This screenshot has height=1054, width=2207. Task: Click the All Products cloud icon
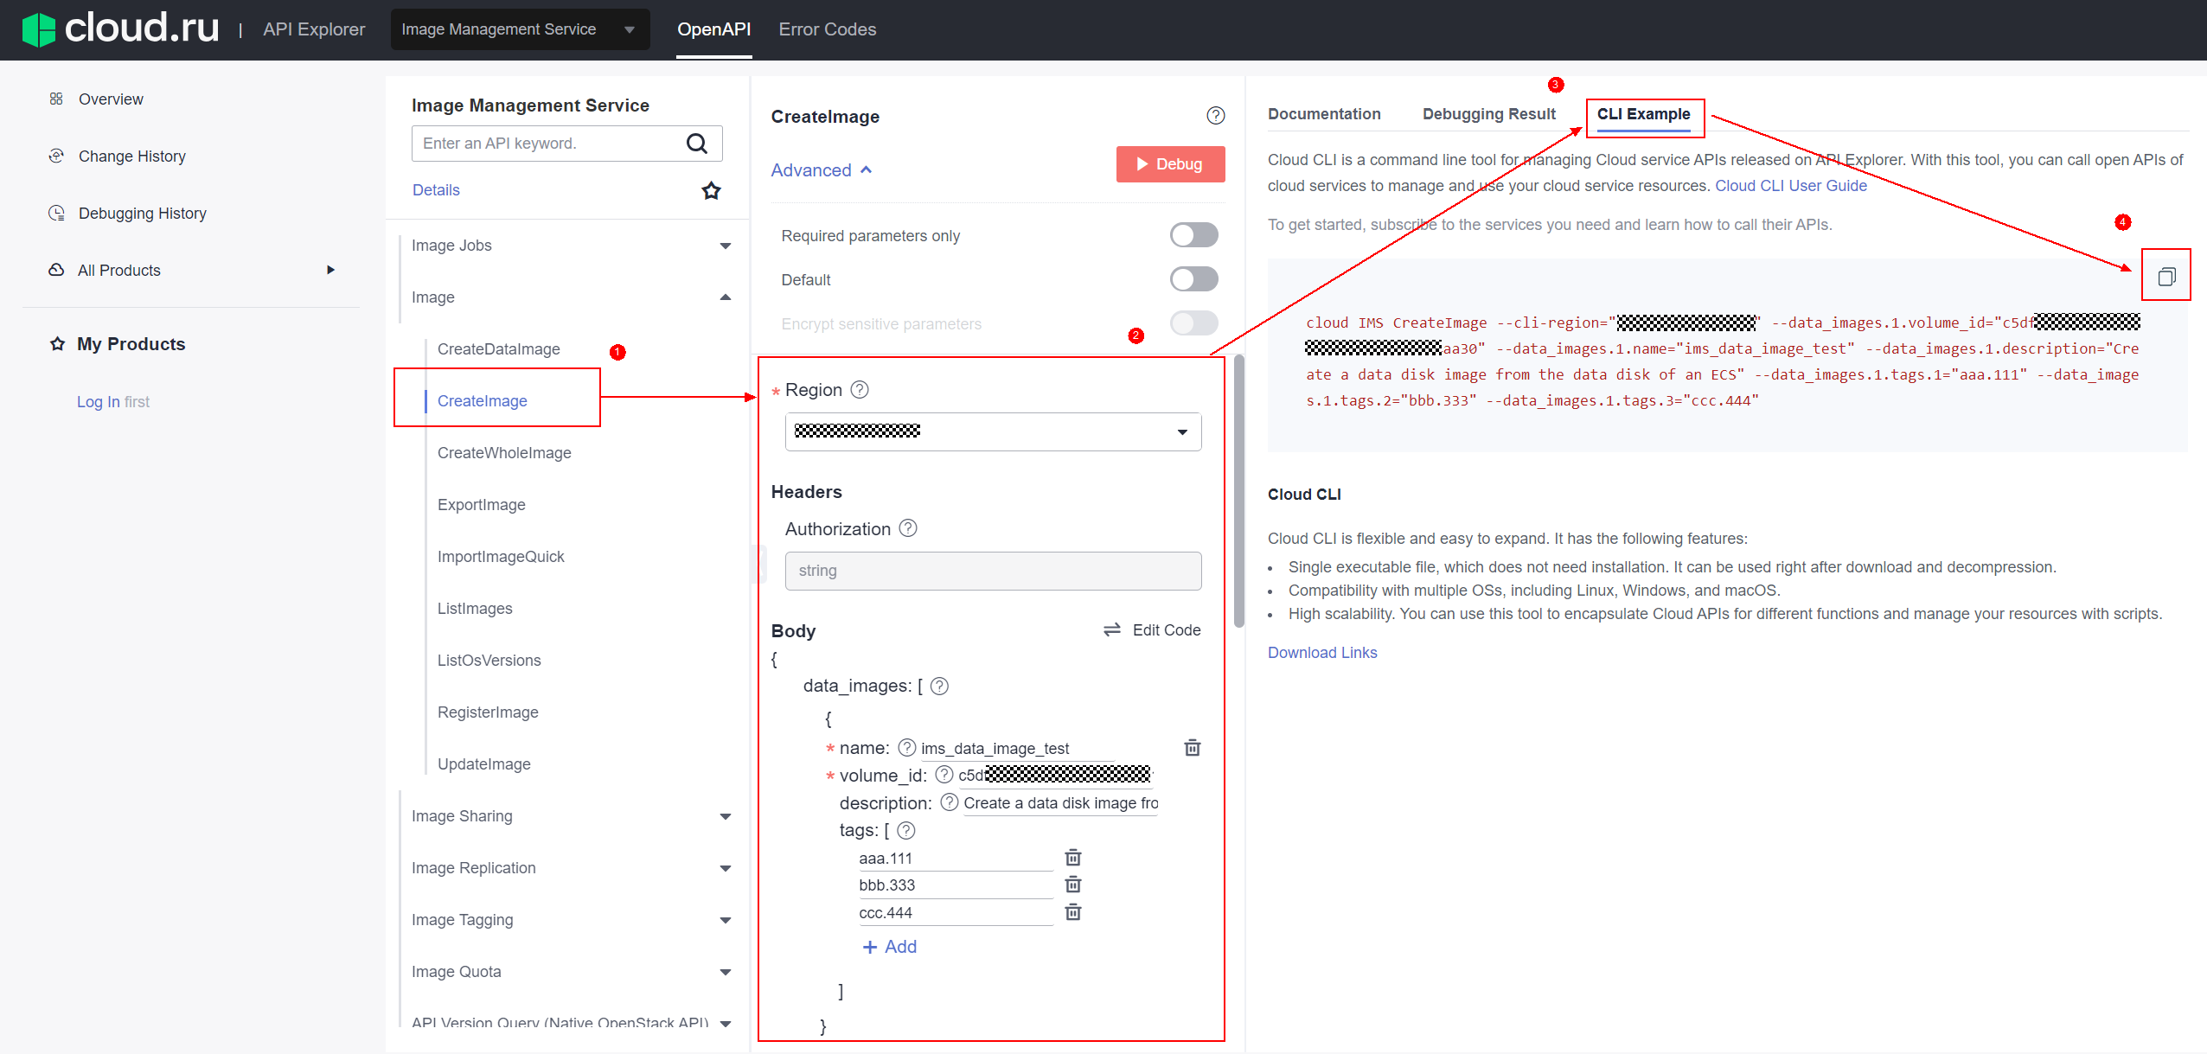pyautogui.click(x=56, y=270)
